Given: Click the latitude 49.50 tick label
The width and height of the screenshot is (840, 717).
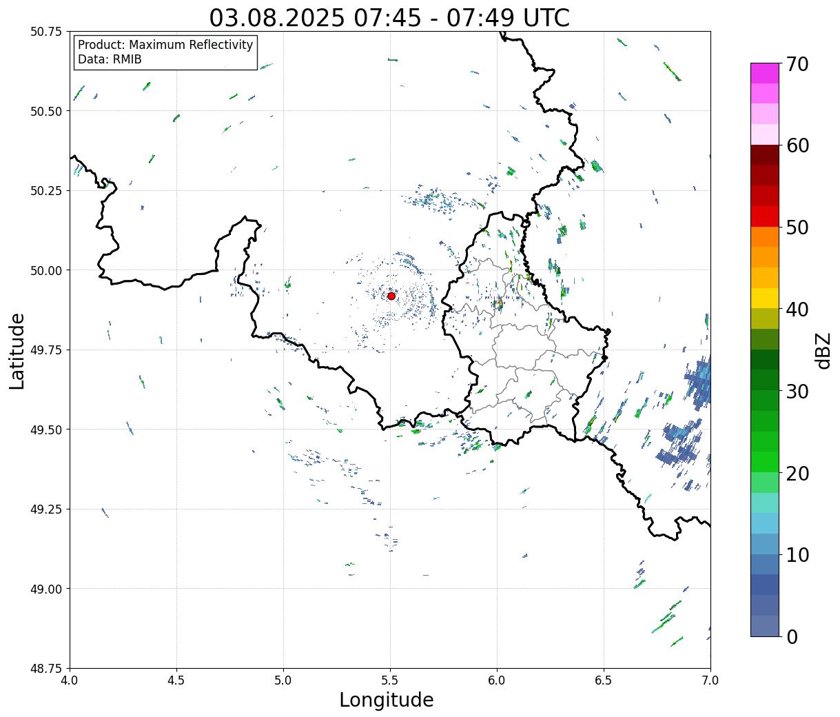Looking at the screenshot, I should [46, 430].
